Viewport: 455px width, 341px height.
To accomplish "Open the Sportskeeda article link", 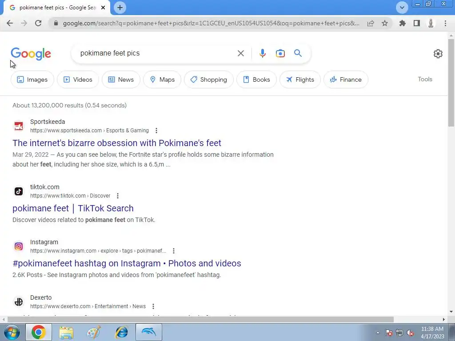I will tap(117, 143).
